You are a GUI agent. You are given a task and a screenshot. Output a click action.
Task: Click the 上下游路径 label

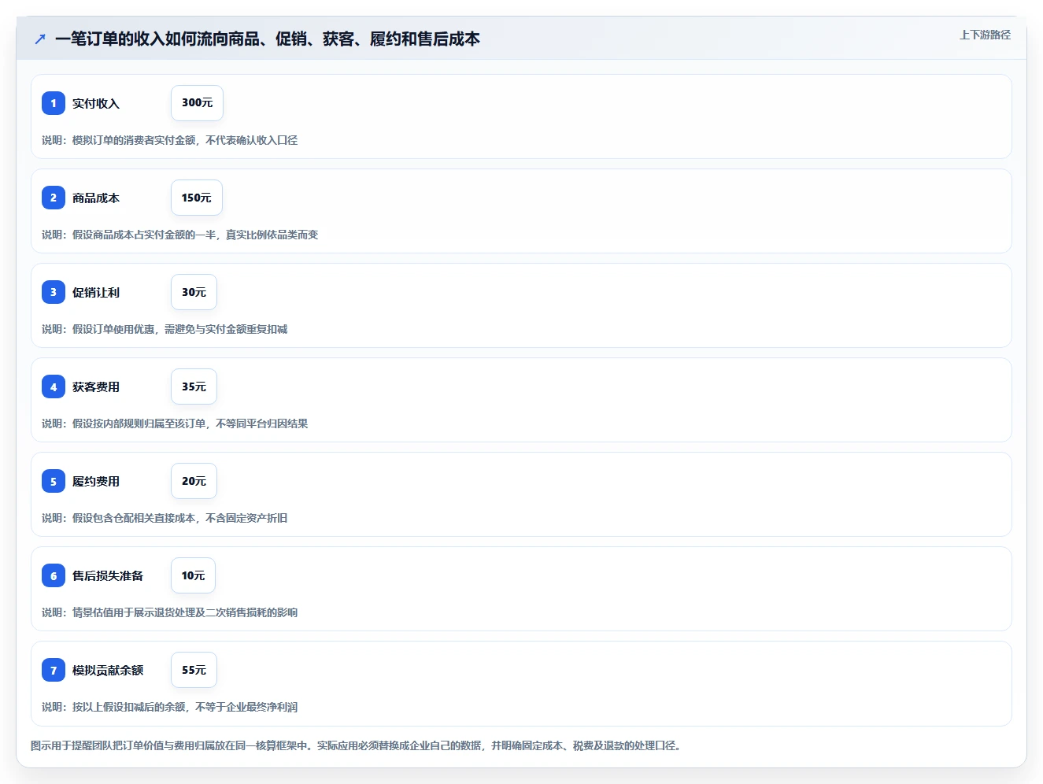(x=985, y=35)
